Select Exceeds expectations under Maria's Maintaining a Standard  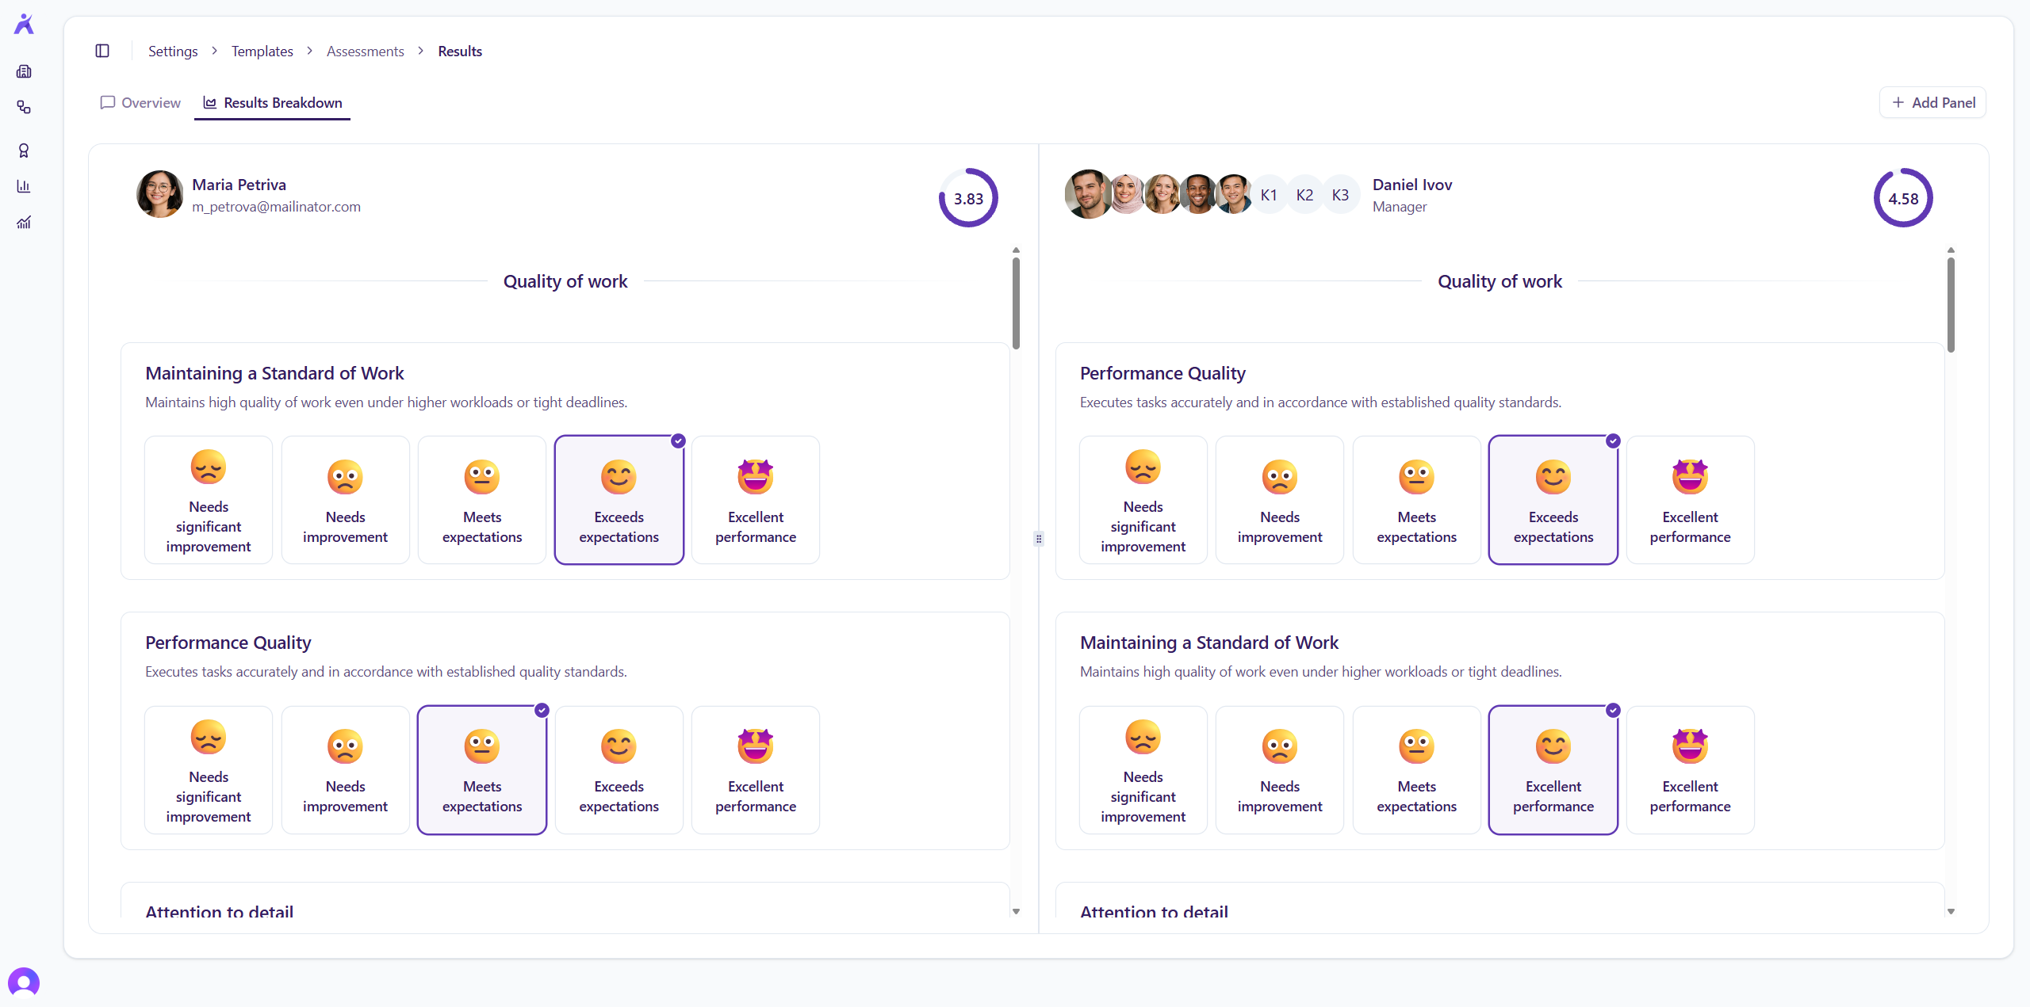click(x=619, y=500)
